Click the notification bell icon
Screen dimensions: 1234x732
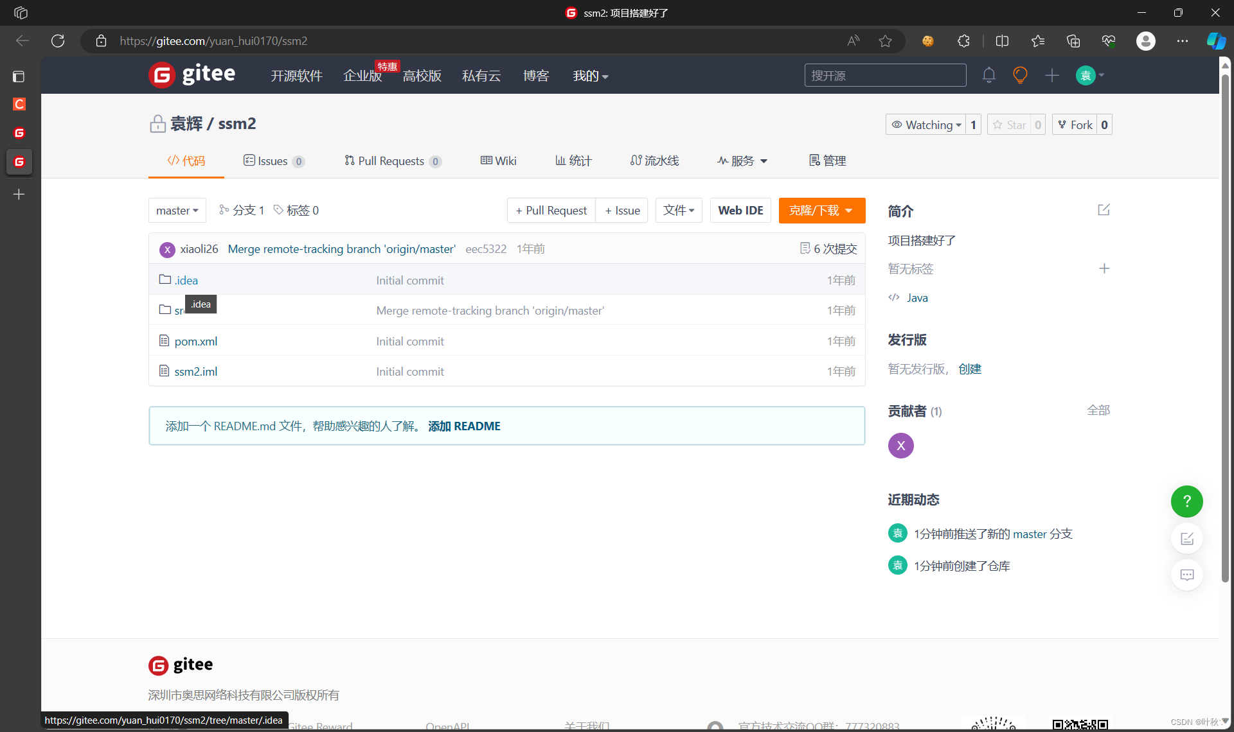(988, 75)
